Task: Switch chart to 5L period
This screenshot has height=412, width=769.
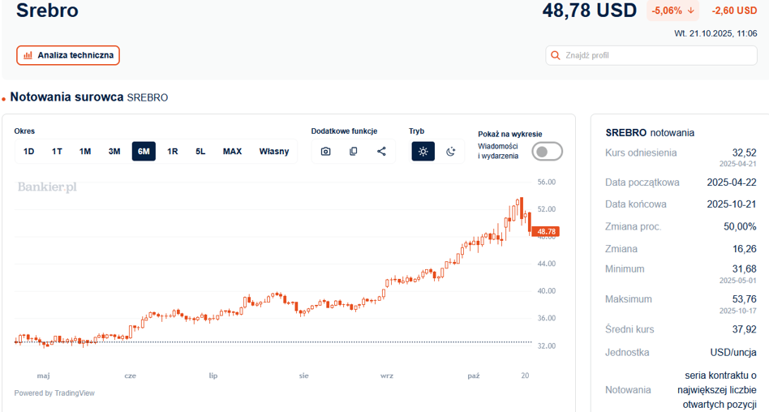Action: (200, 152)
